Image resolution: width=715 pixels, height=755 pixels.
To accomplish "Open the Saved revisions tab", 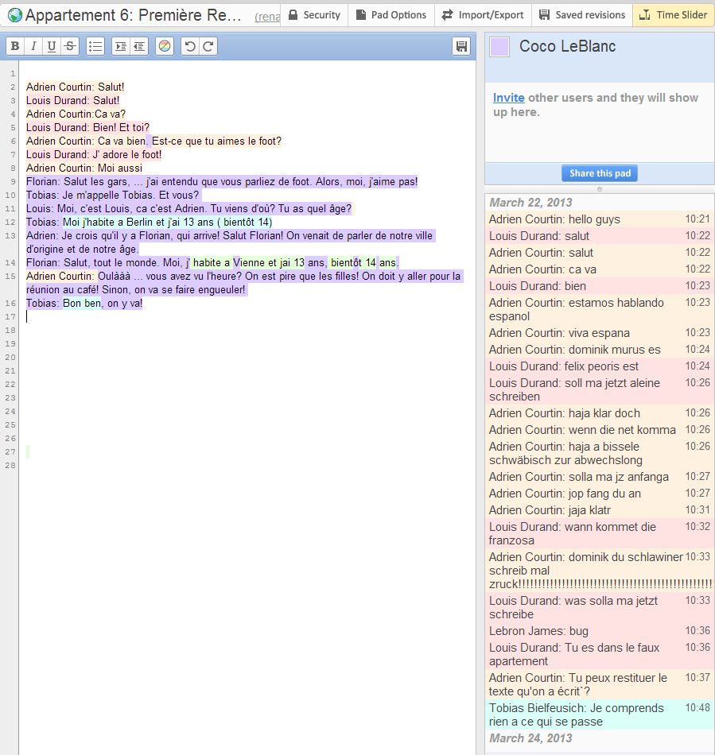I will coord(581,15).
